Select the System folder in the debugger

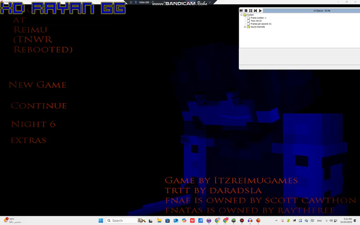point(249,15)
